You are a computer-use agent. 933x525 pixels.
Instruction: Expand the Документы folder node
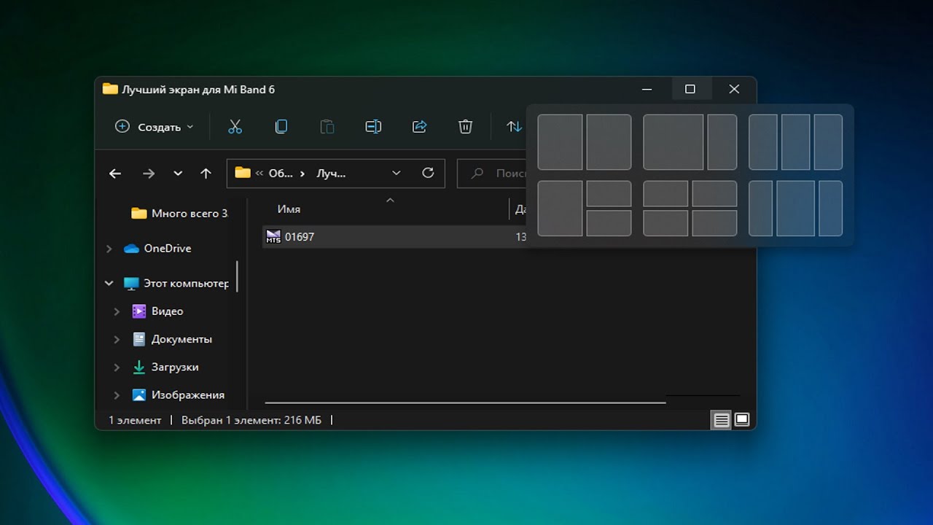(x=117, y=339)
